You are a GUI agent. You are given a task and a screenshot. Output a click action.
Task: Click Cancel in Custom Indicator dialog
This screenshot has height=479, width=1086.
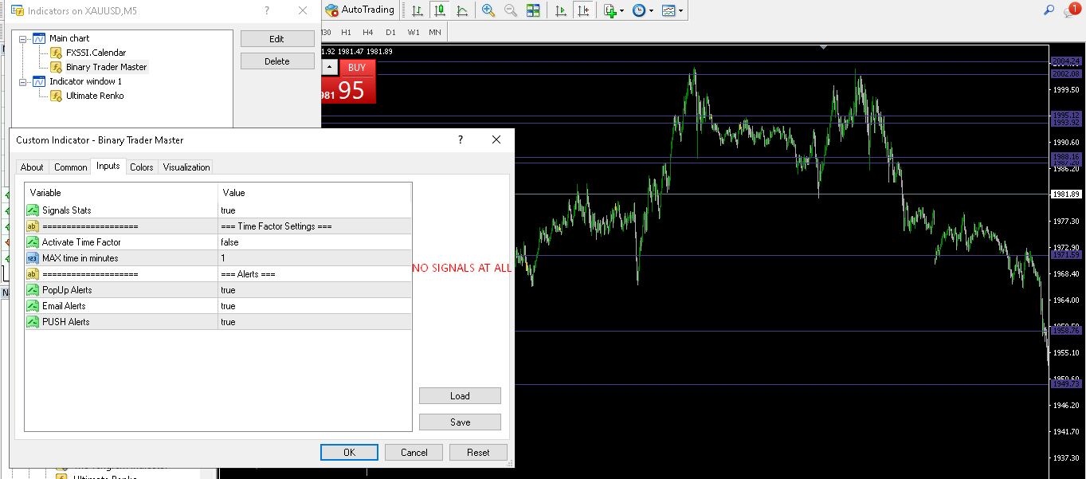point(414,452)
